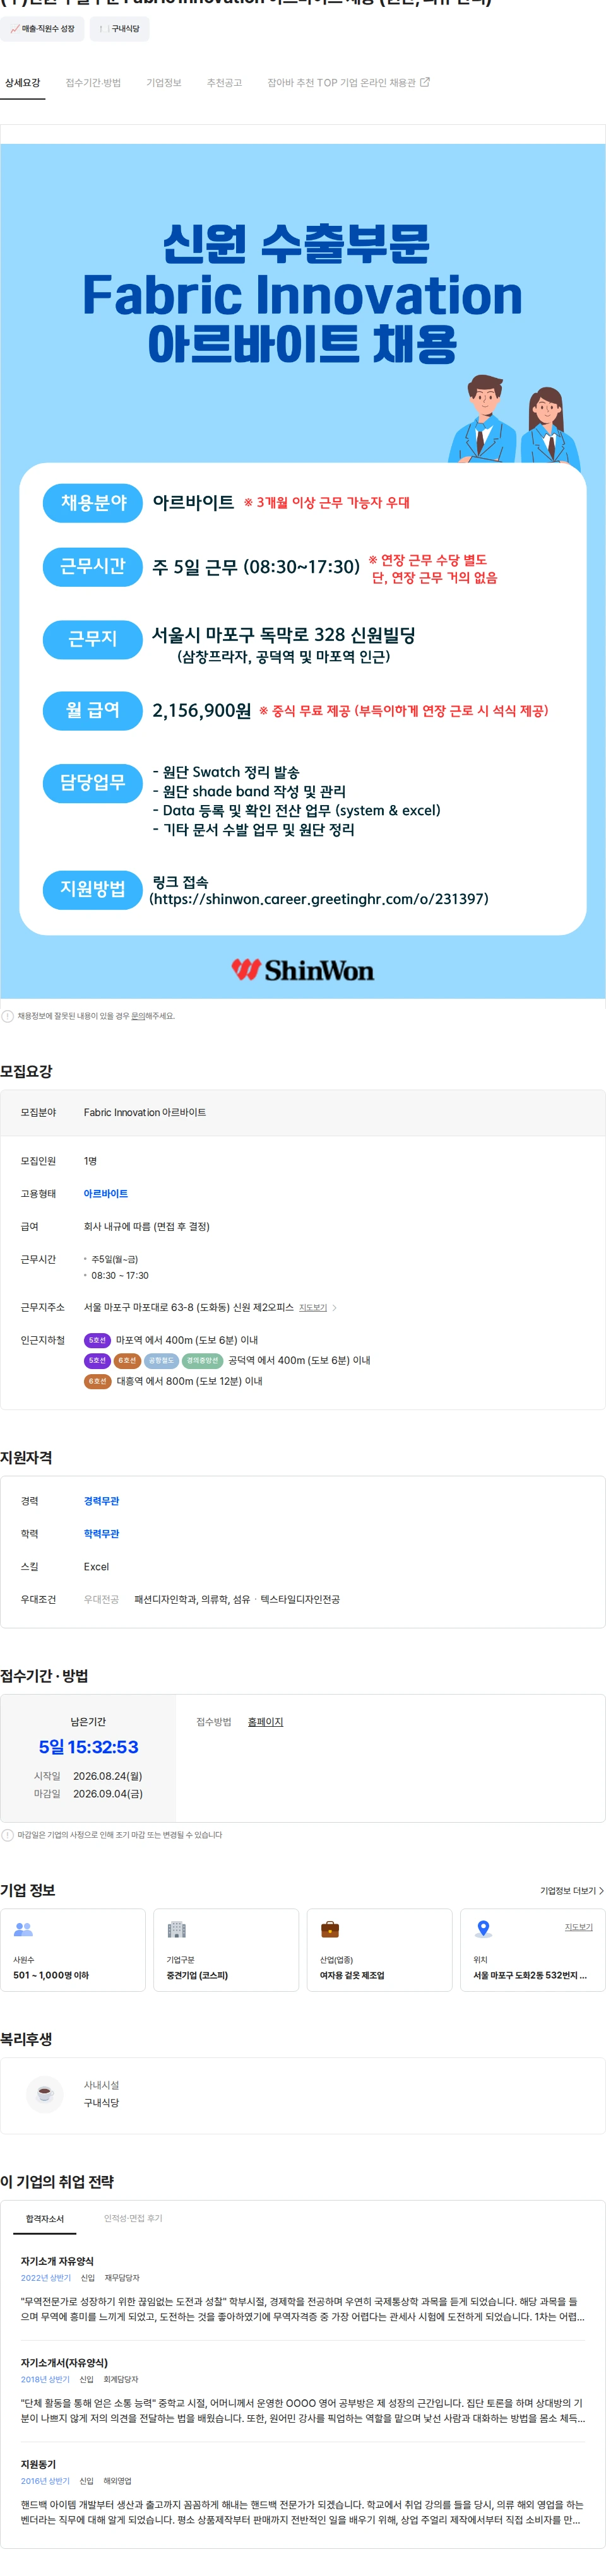Click the 2018년 상반기 label
This screenshot has width=606, height=2576.
click(46, 2379)
